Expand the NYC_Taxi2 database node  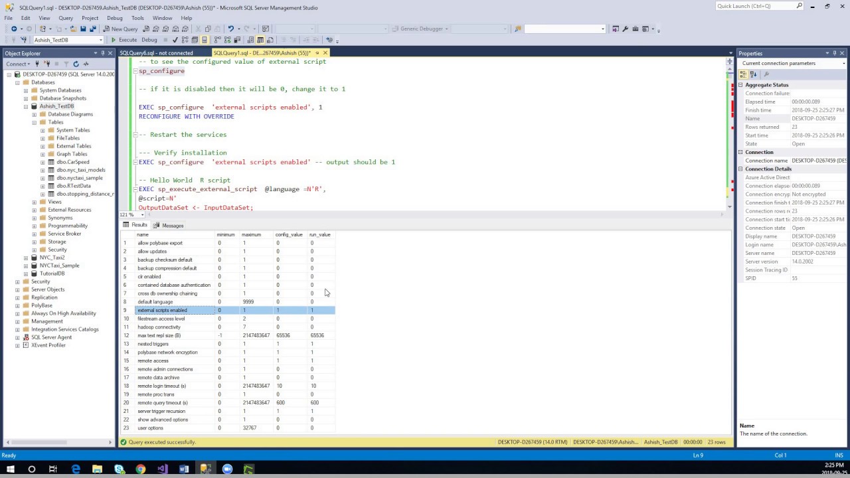click(26, 258)
